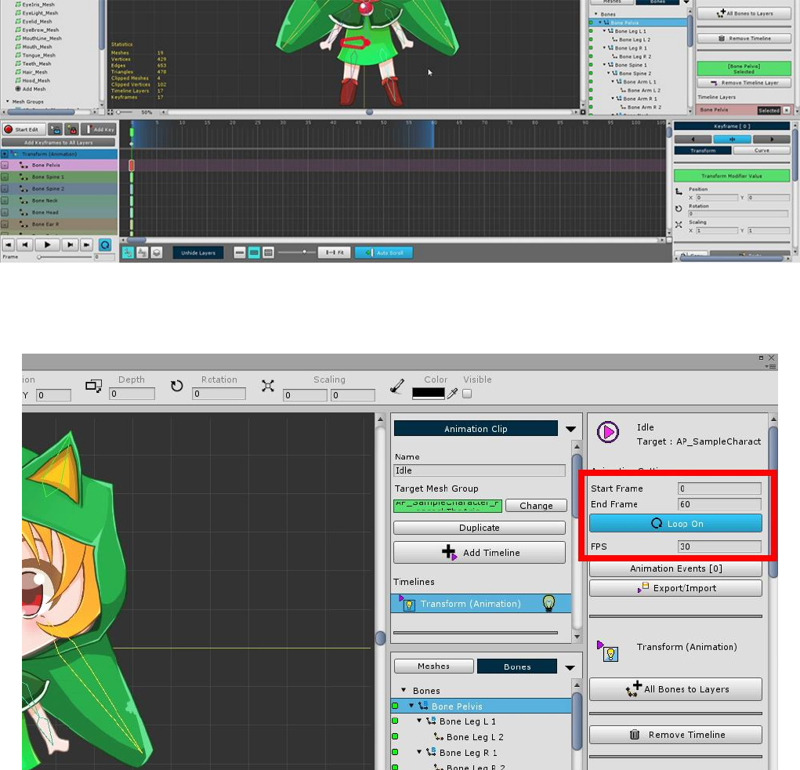Toggle the green visibility dot for Bone Leg L 1 in the enlarged view
This screenshot has height=770, width=800.
pyautogui.click(x=395, y=721)
